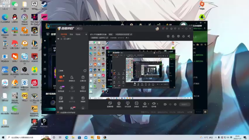Click the mask icon in League client sidebar
Image resolution: width=249 pixels, height=140 pixels.
(45, 55)
